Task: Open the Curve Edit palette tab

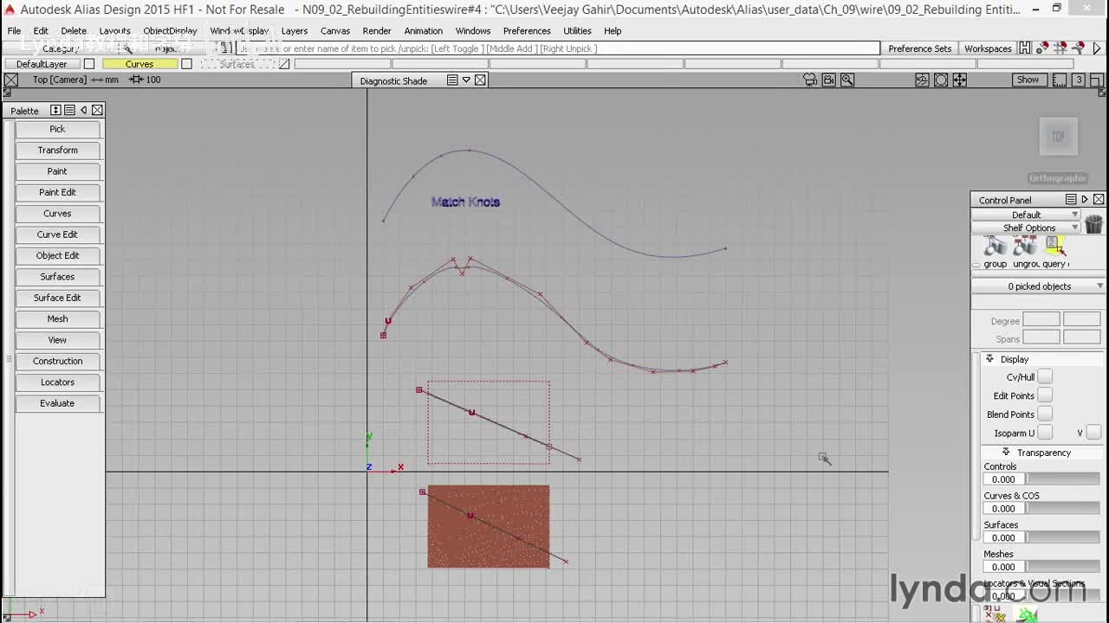Action: tap(57, 234)
